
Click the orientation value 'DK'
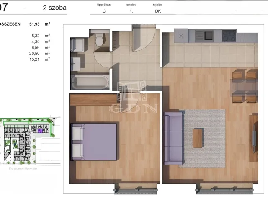[x=158, y=11]
